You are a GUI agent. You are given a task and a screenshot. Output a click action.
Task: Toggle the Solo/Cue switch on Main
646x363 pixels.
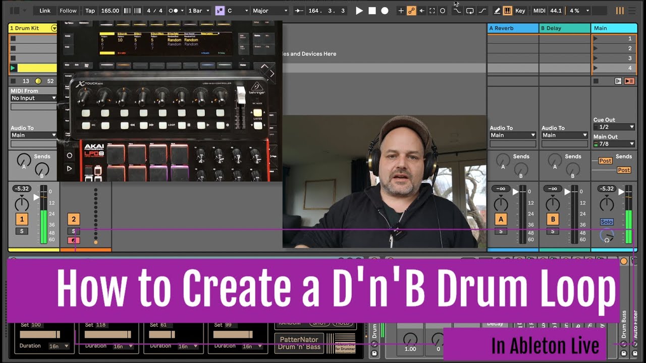pyautogui.click(x=607, y=222)
